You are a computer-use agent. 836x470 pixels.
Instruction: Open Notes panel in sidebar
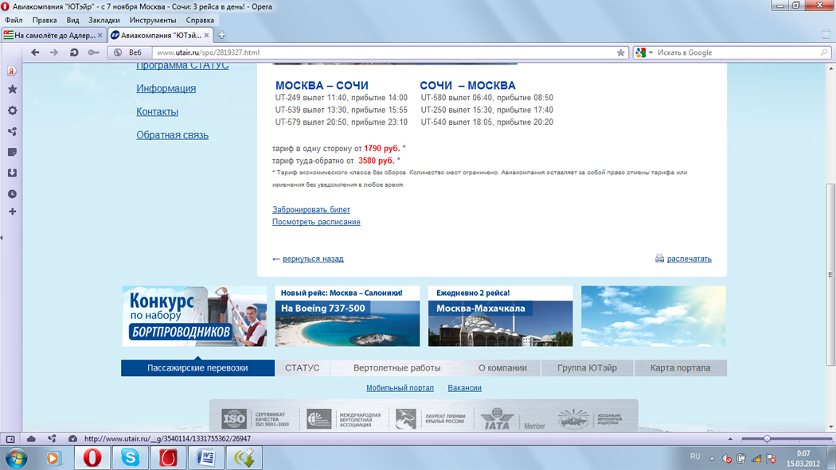(12, 152)
